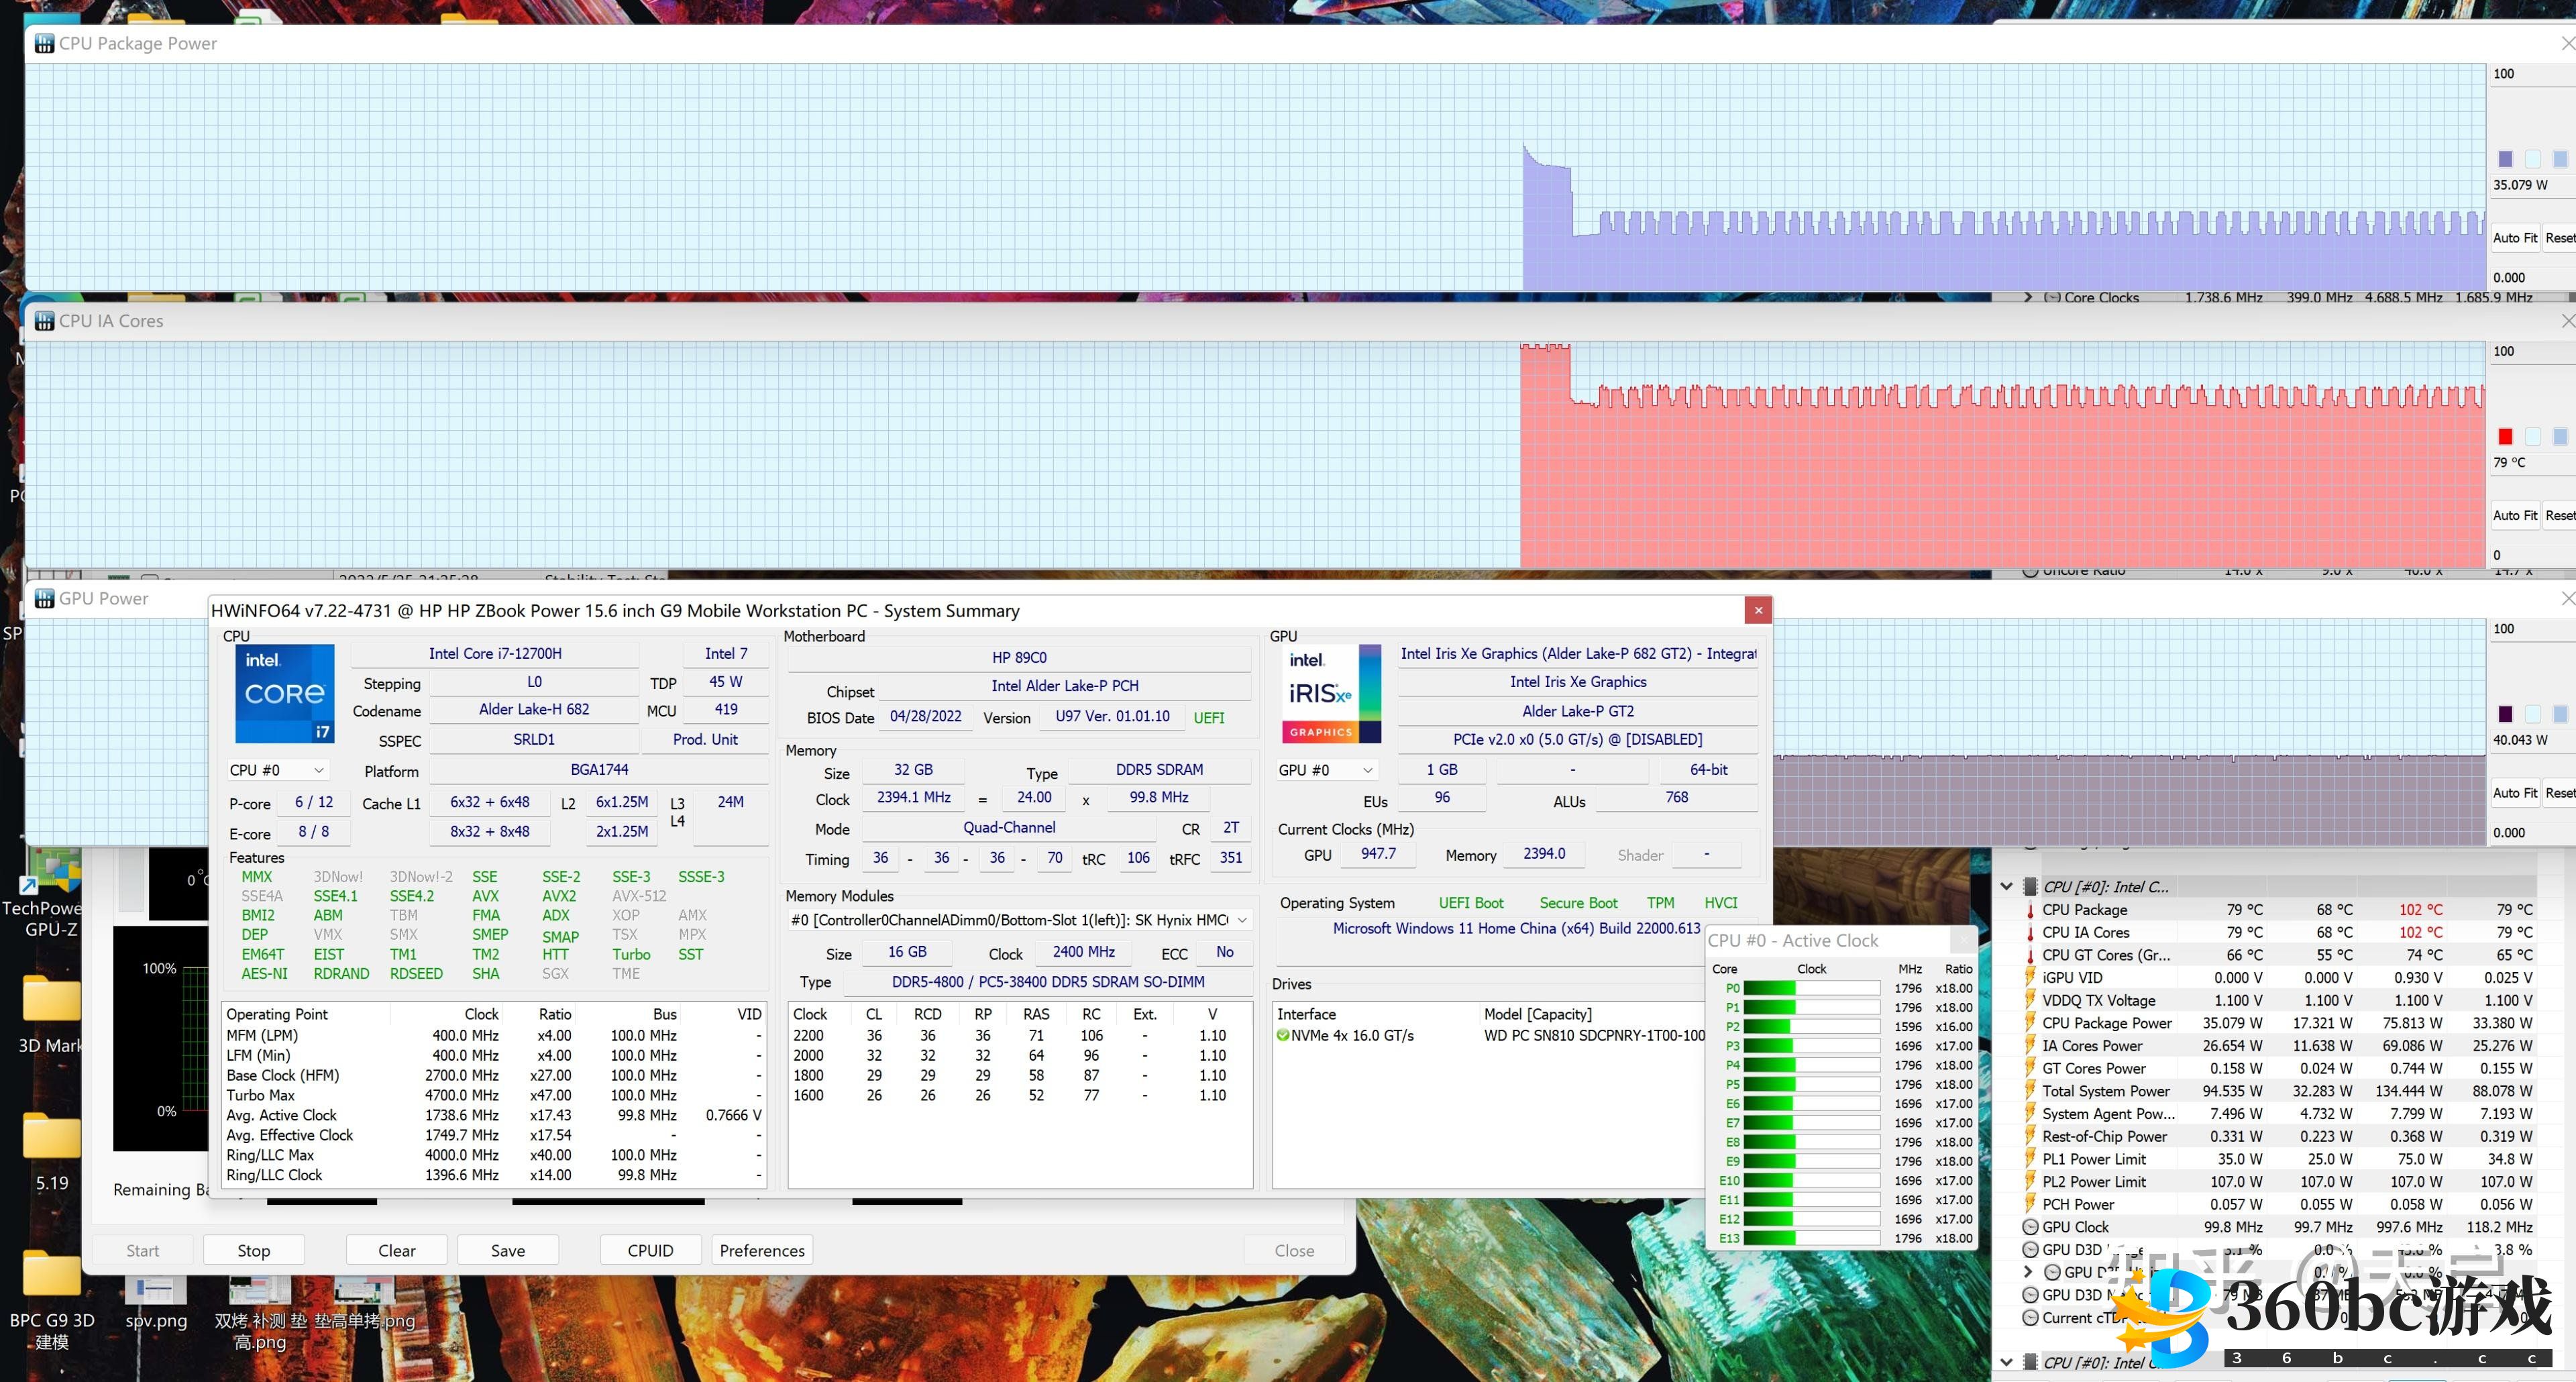Close the System Summary window with red X
Viewport: 2576px width, 1382px height.
pos(1758,610)
